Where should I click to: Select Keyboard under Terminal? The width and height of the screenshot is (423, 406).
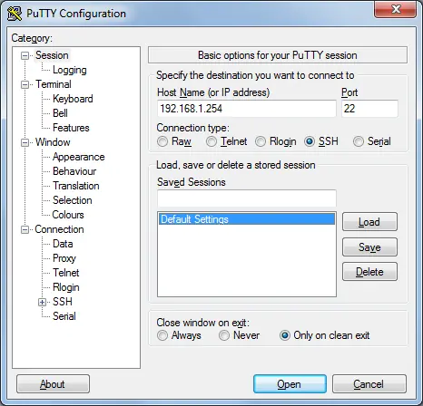[x=73, y=99]
